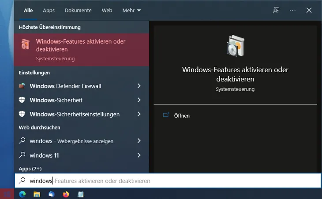Click the magnifier icon in search box
This screenshot has width=322, height=199.
point(22,181)
